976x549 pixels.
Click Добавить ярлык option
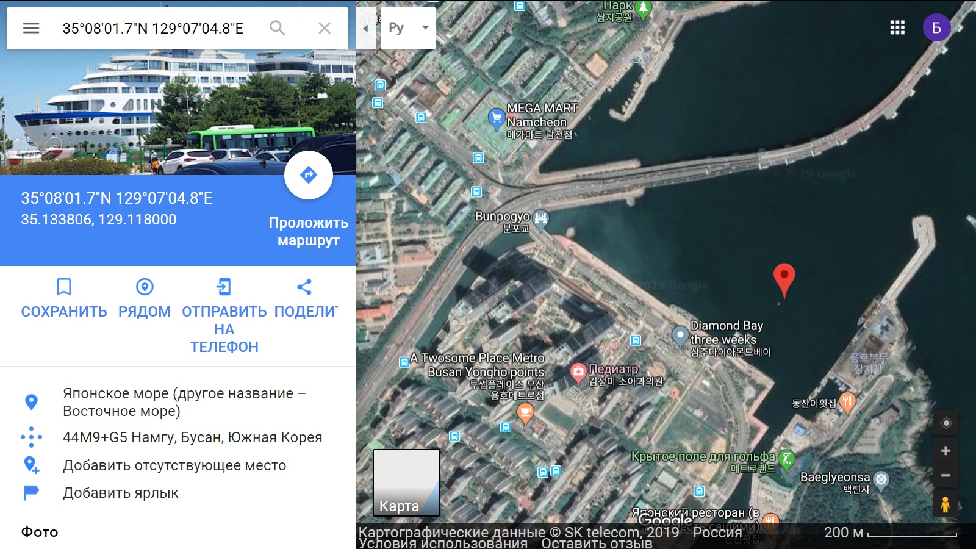(x=121, y=493)
